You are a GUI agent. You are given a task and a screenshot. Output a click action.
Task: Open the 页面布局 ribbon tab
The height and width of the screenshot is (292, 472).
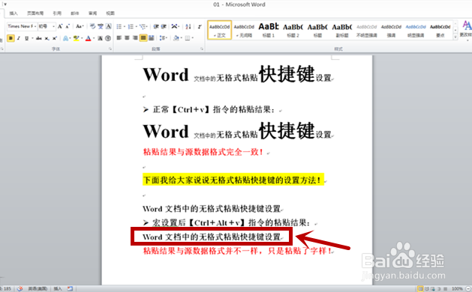coord(35,13)
